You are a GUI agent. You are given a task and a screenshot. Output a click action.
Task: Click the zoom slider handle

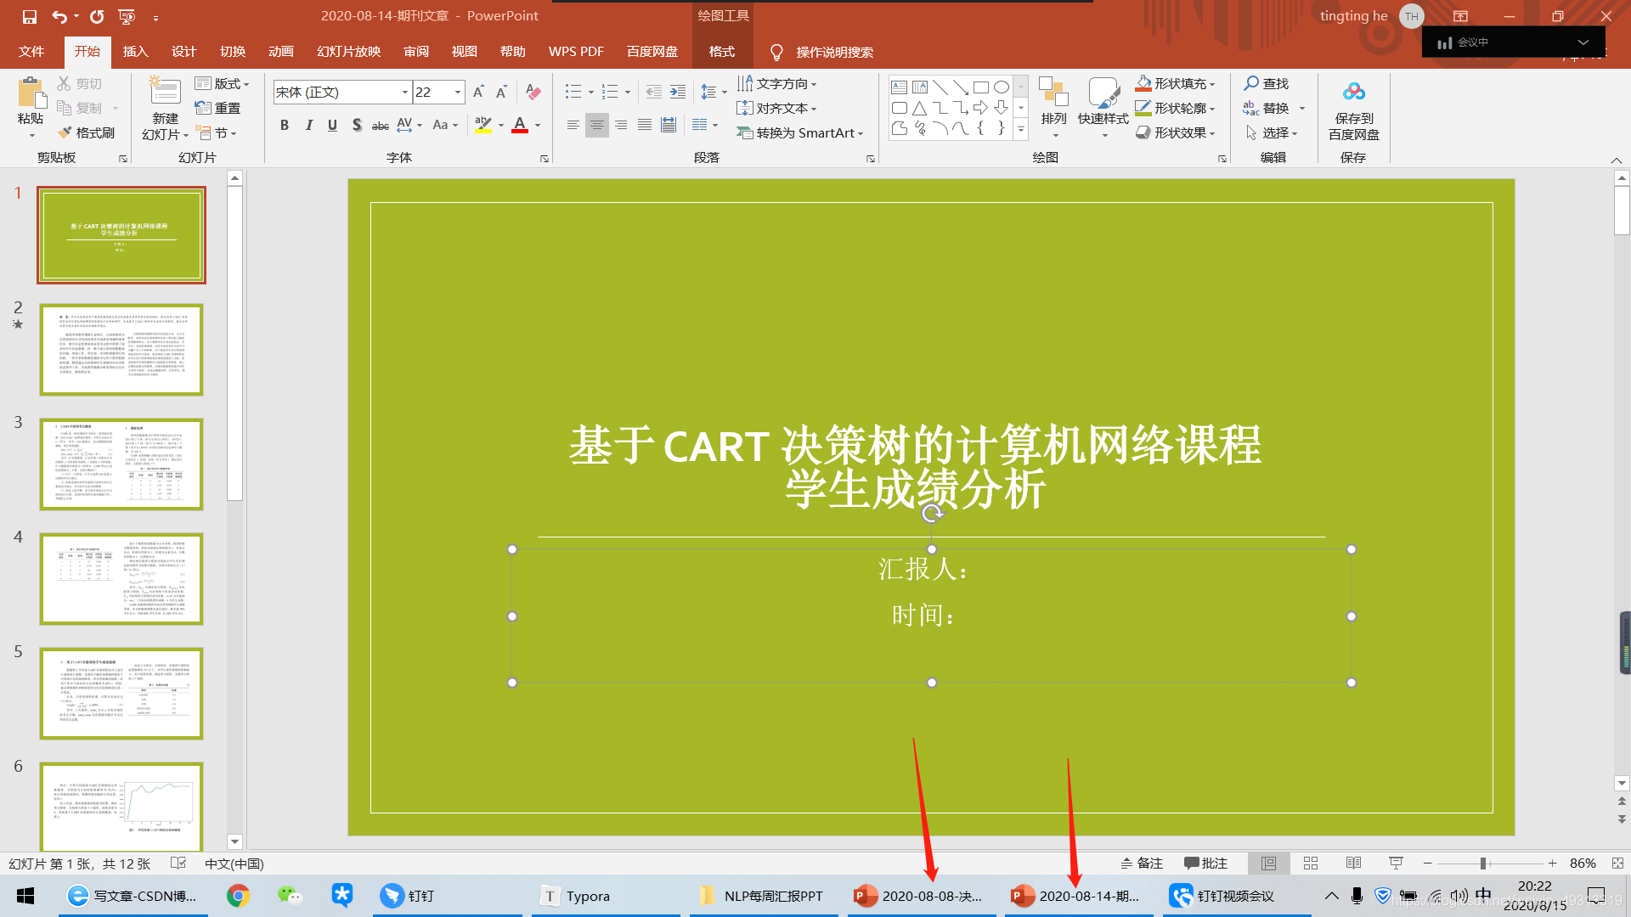[x=1483, y=863]
